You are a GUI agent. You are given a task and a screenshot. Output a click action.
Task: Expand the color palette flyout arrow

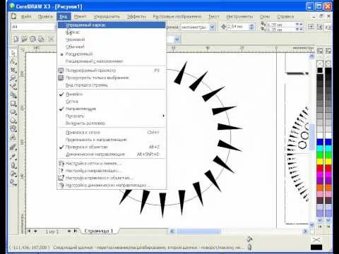tap(320, 226)
